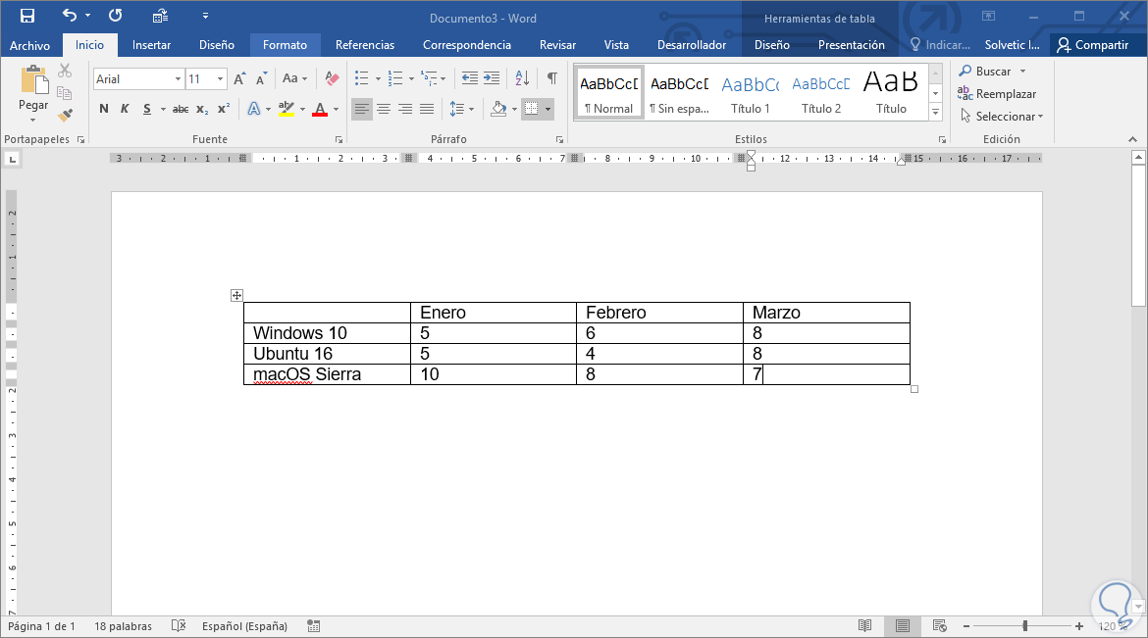Screen dimensions: 1148x638
Task: Open Español (España) language setting
Action: (244, 626)
